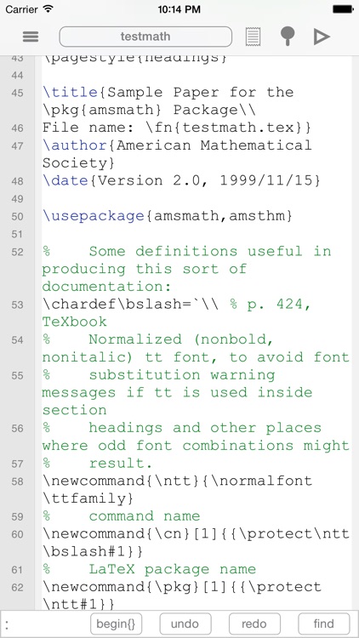Tap the Wi-Fi status icon

click(x=48, y=9)
